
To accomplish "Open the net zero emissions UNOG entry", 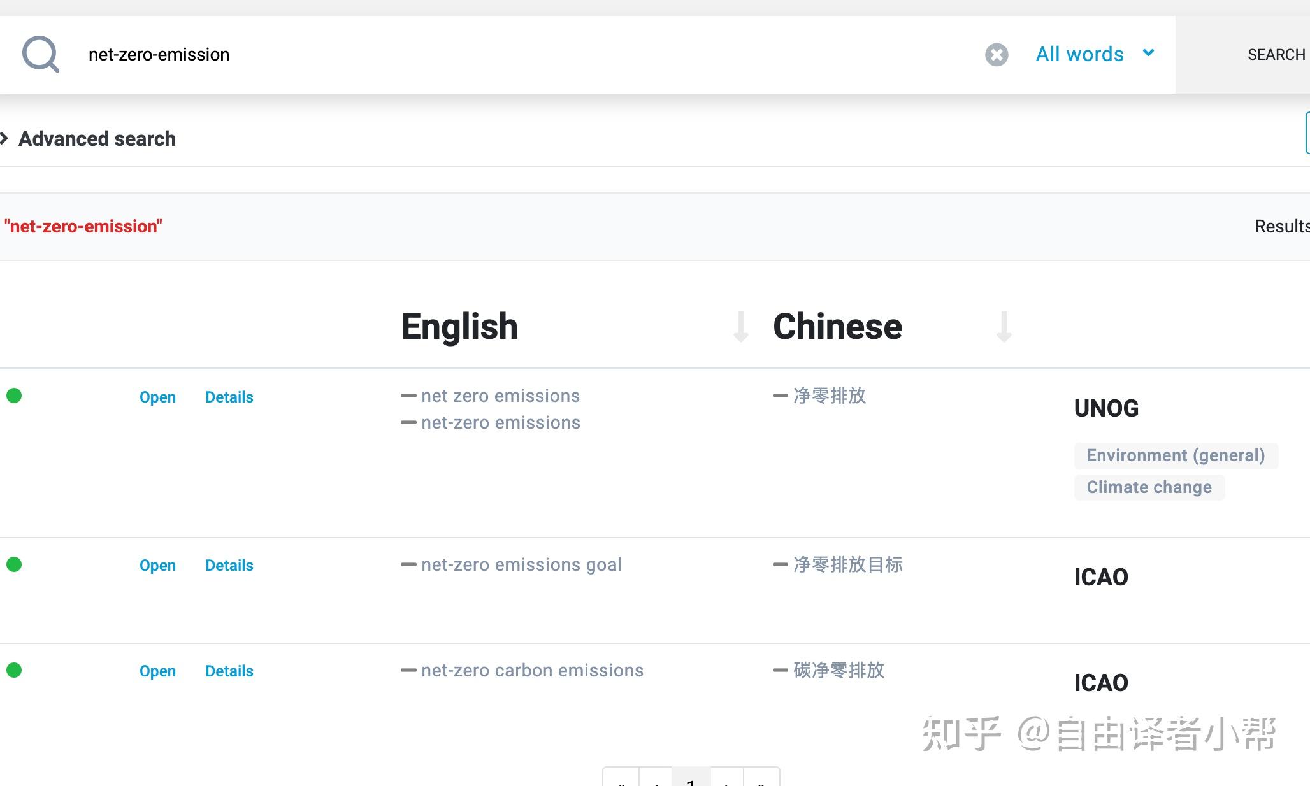I will 157,397.
